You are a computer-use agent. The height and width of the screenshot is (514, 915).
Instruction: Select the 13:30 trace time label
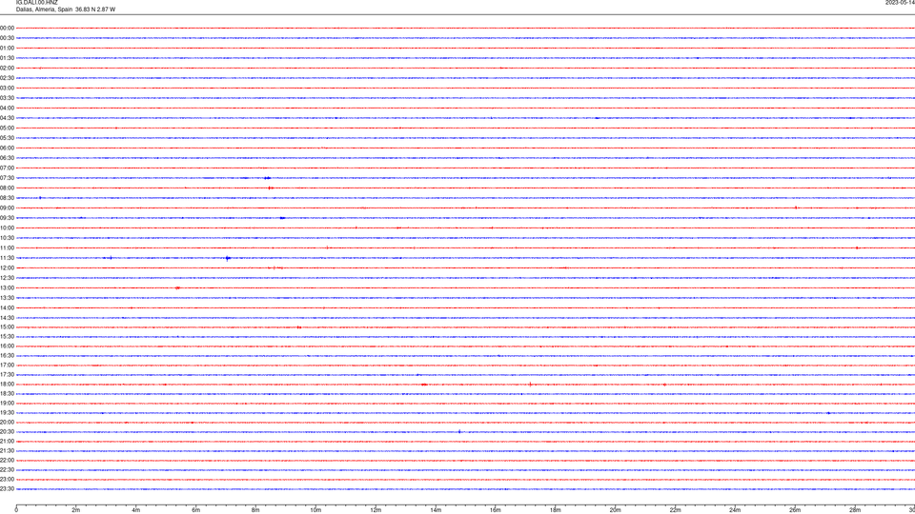(x=7, y=298)
